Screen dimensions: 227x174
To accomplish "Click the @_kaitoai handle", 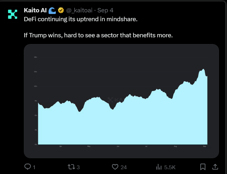I will pos(79,10).
